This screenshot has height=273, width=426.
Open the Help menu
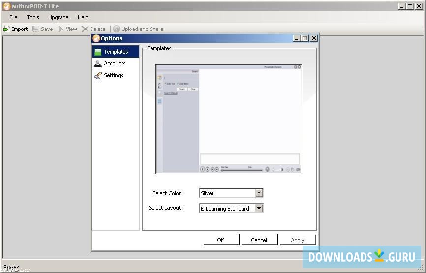click(x=83, y=17)
